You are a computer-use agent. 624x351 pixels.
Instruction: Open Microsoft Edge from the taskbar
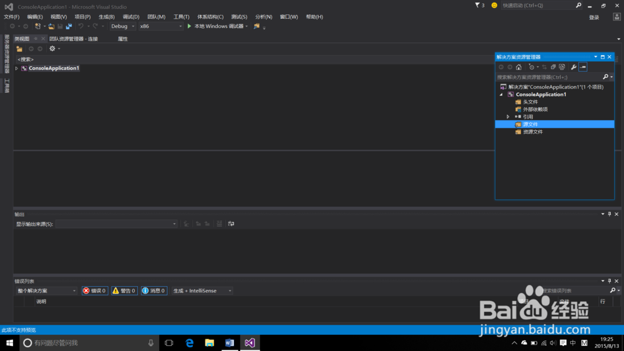[190, 343]
